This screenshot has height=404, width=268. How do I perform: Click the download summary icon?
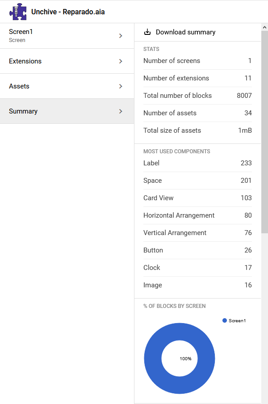[147, 32]
